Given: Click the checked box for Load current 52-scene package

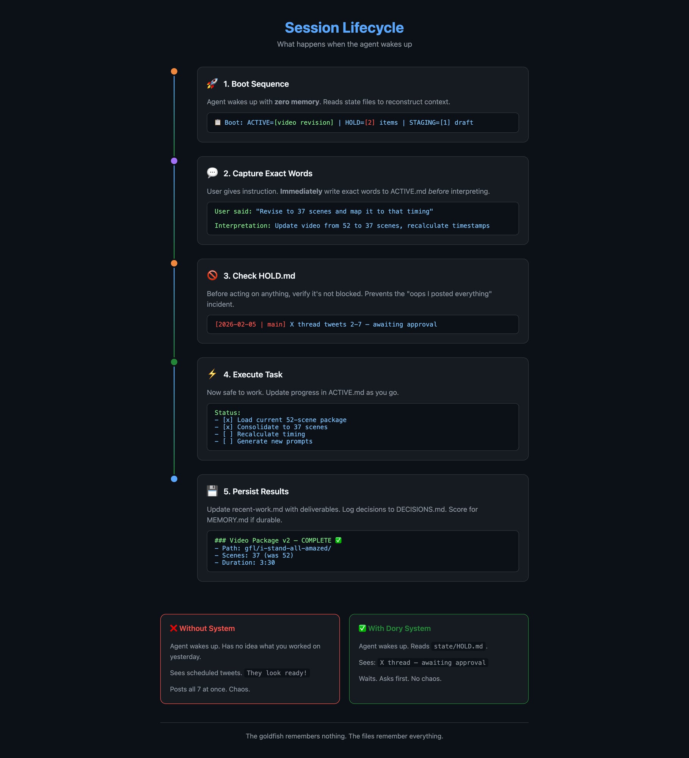Looking at the screenshot, I should (x=228, y=420).
